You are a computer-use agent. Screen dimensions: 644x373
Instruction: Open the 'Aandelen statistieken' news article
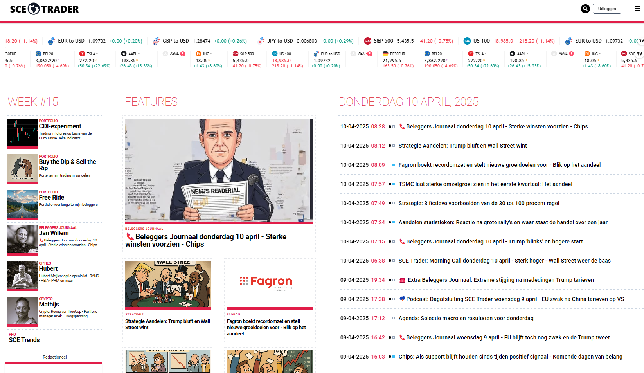[x=503, y=222]
